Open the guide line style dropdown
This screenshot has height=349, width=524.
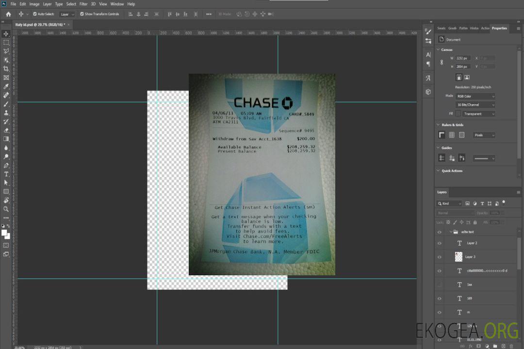click(484, 159)
